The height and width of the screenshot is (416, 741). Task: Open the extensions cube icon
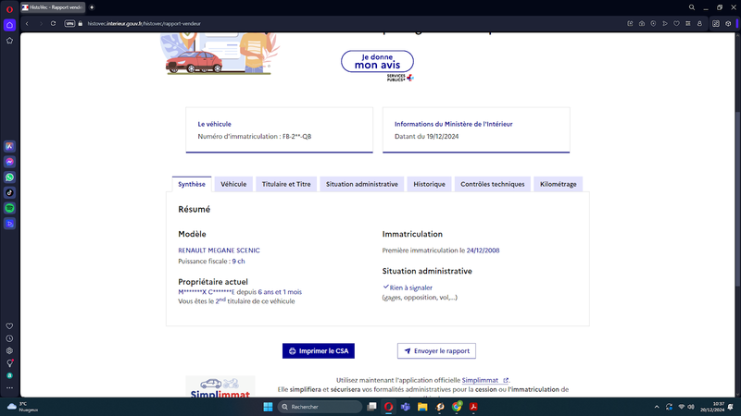(728, 24)
